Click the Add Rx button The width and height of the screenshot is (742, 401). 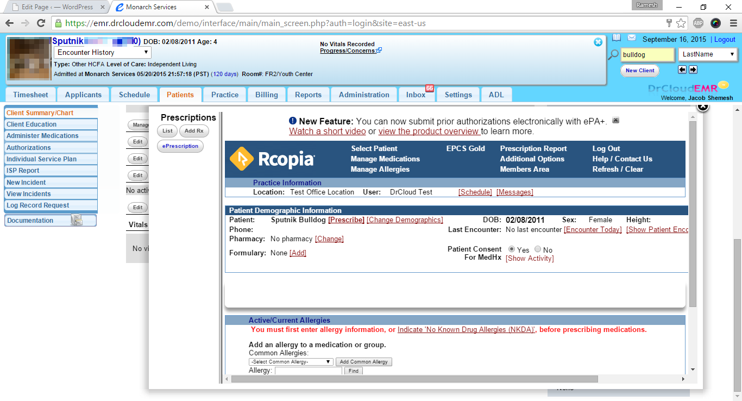click(194, 131)
